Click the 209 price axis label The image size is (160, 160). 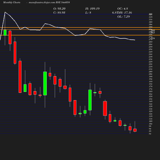pyautogui.click(x=150, y=72)
